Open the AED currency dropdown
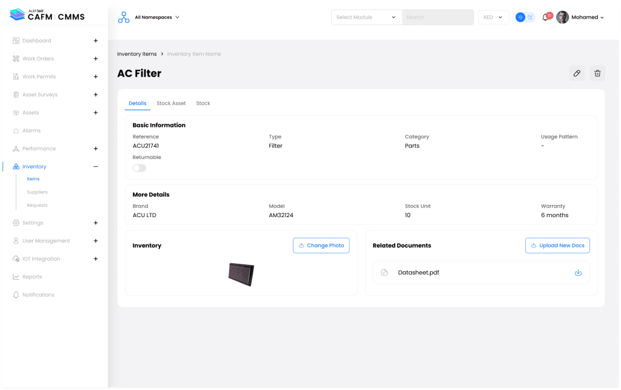This screenshot has width=621, height=390. coord(493,18)
